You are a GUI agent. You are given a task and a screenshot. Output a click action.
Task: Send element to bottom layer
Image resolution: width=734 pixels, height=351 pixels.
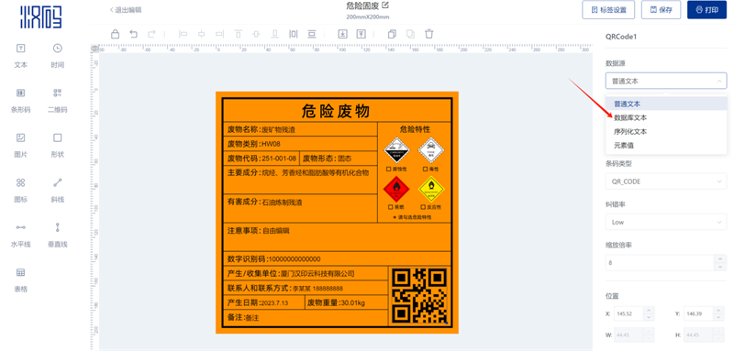tap(342, 34)
